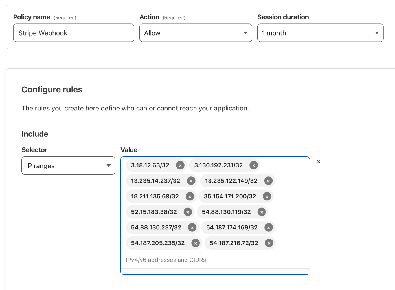Click the Policy name label

tap(32, 17)
